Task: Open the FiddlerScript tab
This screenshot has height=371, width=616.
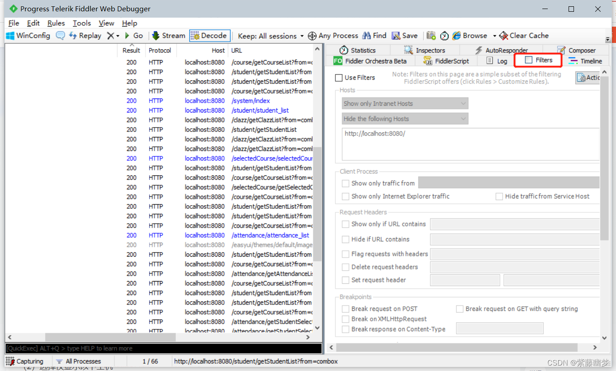Action: (x=446, y=61)
